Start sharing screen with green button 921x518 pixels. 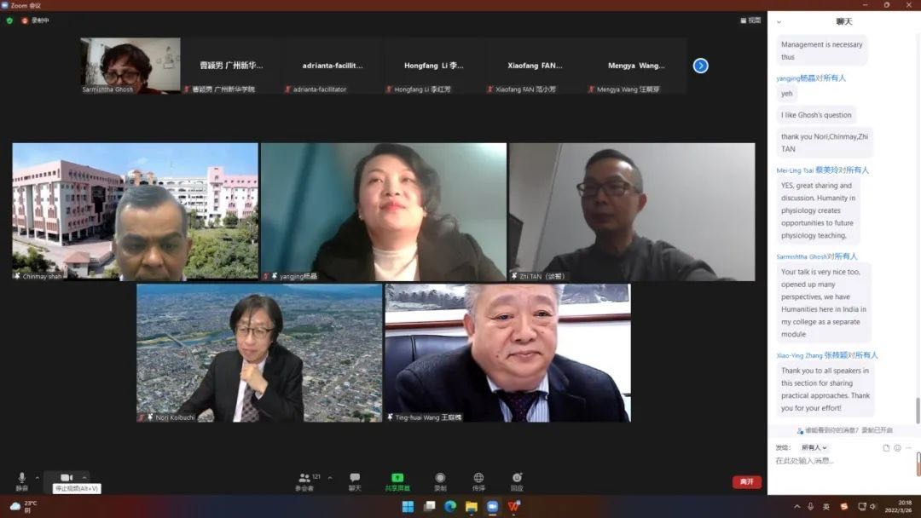pyautogui.click(x=397, y=481)
